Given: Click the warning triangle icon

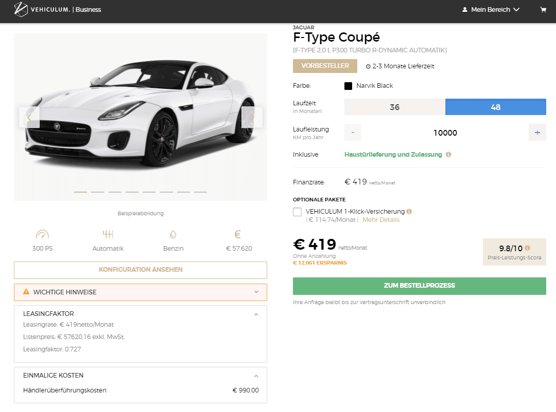Looking at the screenshot, I should pos(26,292).
